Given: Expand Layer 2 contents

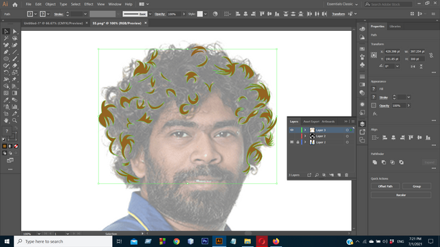Looking at the screenshot, I should click(x=305, y=136).
